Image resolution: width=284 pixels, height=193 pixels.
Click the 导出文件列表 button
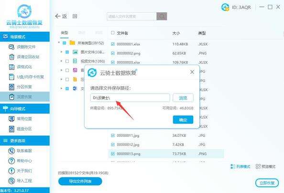[x=80, y=181]
